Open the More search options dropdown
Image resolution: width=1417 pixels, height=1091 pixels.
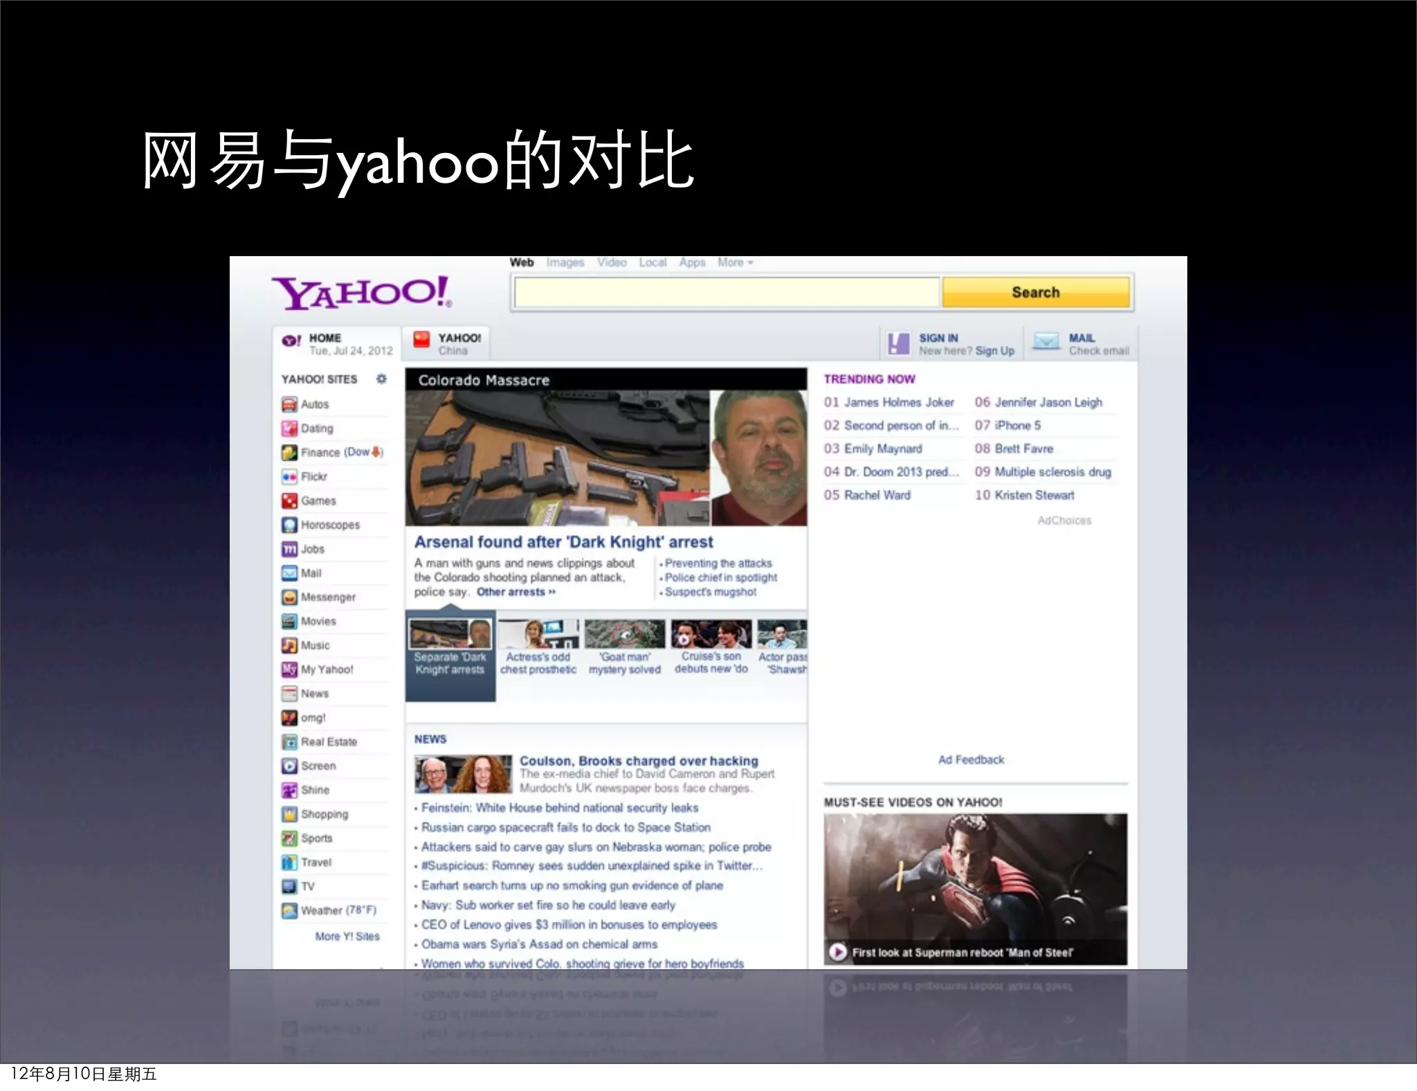tap(735, 262)
